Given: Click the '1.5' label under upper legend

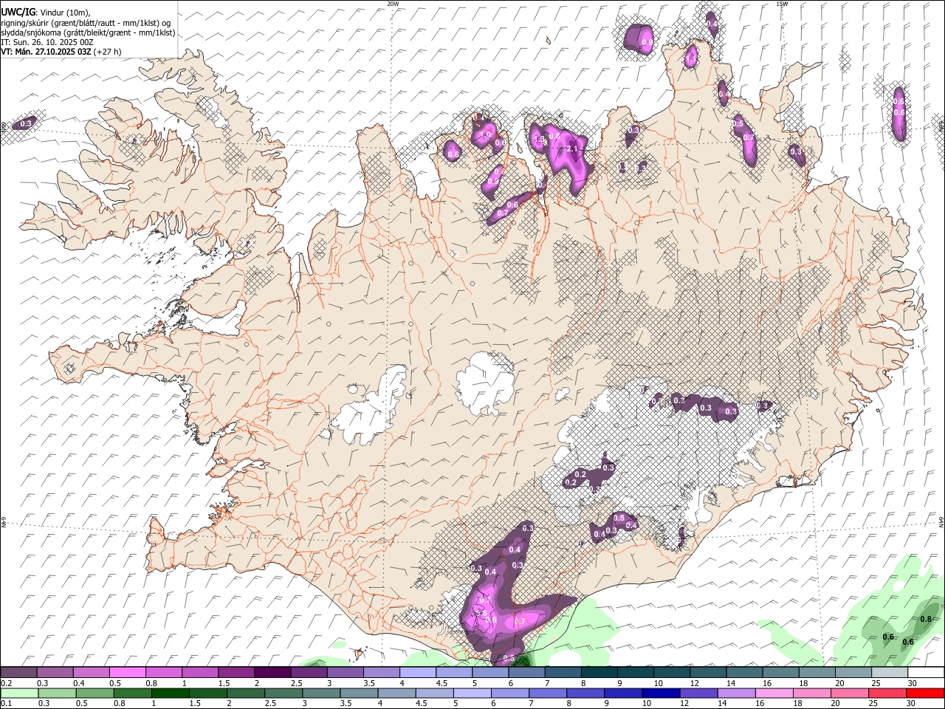Looking at the screenshot, I should tap(223, 683).
